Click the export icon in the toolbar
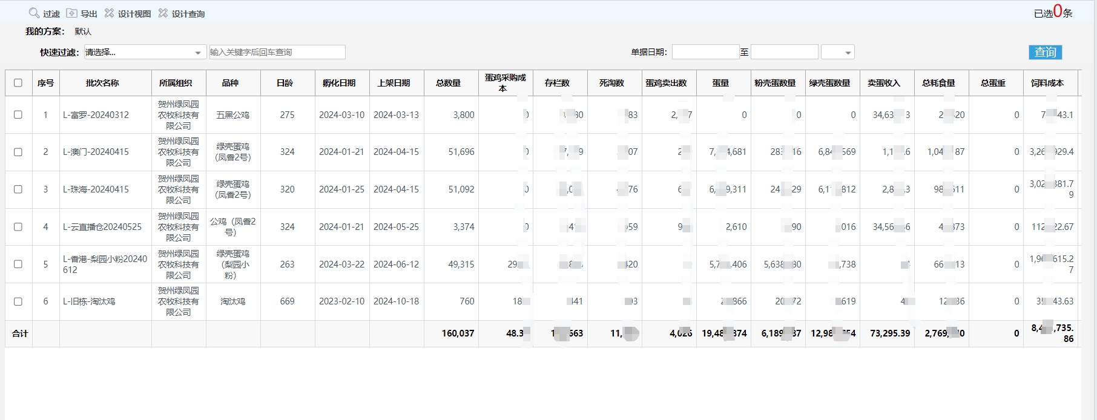1097x420 pixels. tap(72, 13)
